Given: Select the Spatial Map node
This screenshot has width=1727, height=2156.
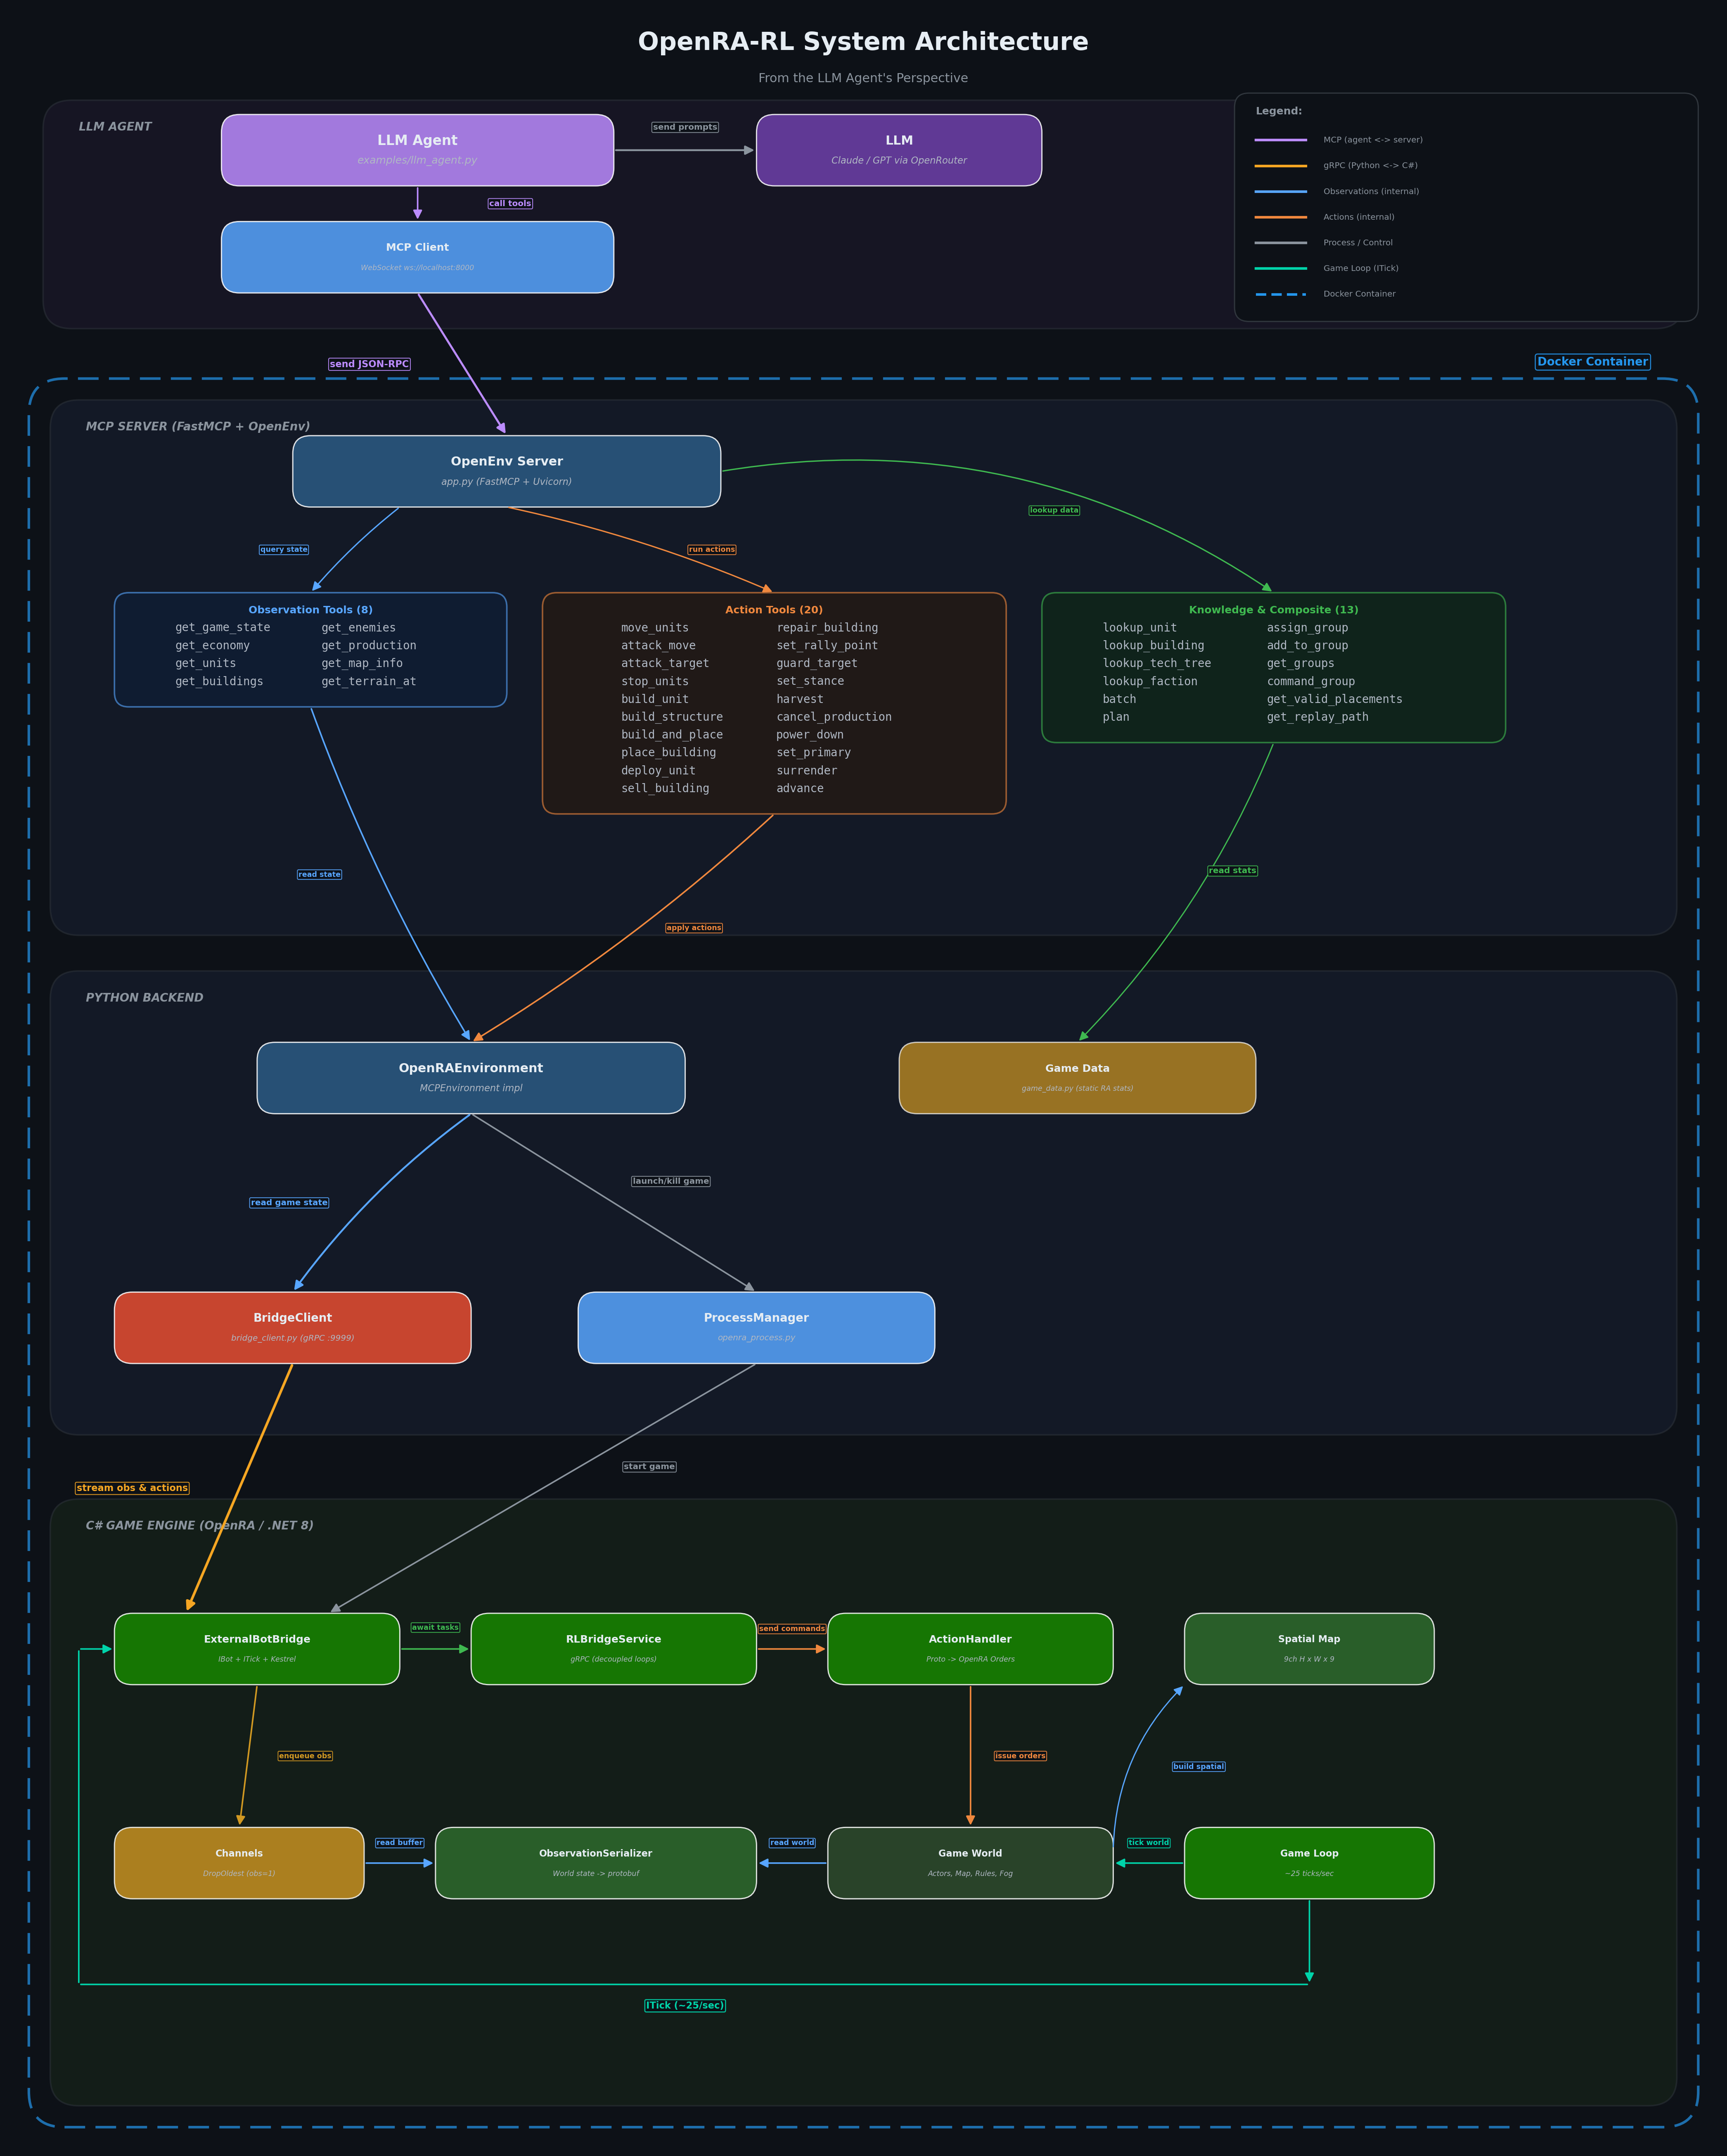Looking at the screenshot, I should tap(1309, 1649).
